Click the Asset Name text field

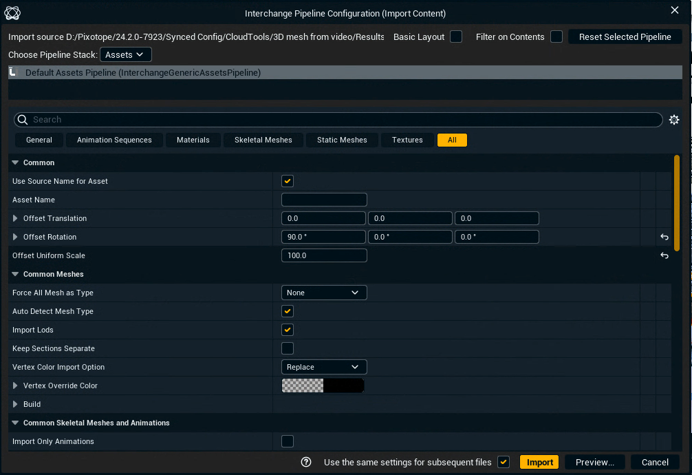click(324, 200)
